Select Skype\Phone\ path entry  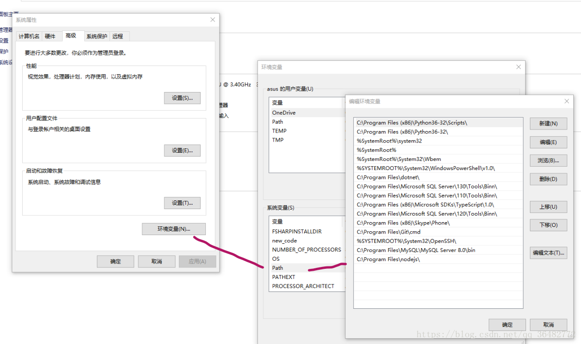click(x=438, y=223)
